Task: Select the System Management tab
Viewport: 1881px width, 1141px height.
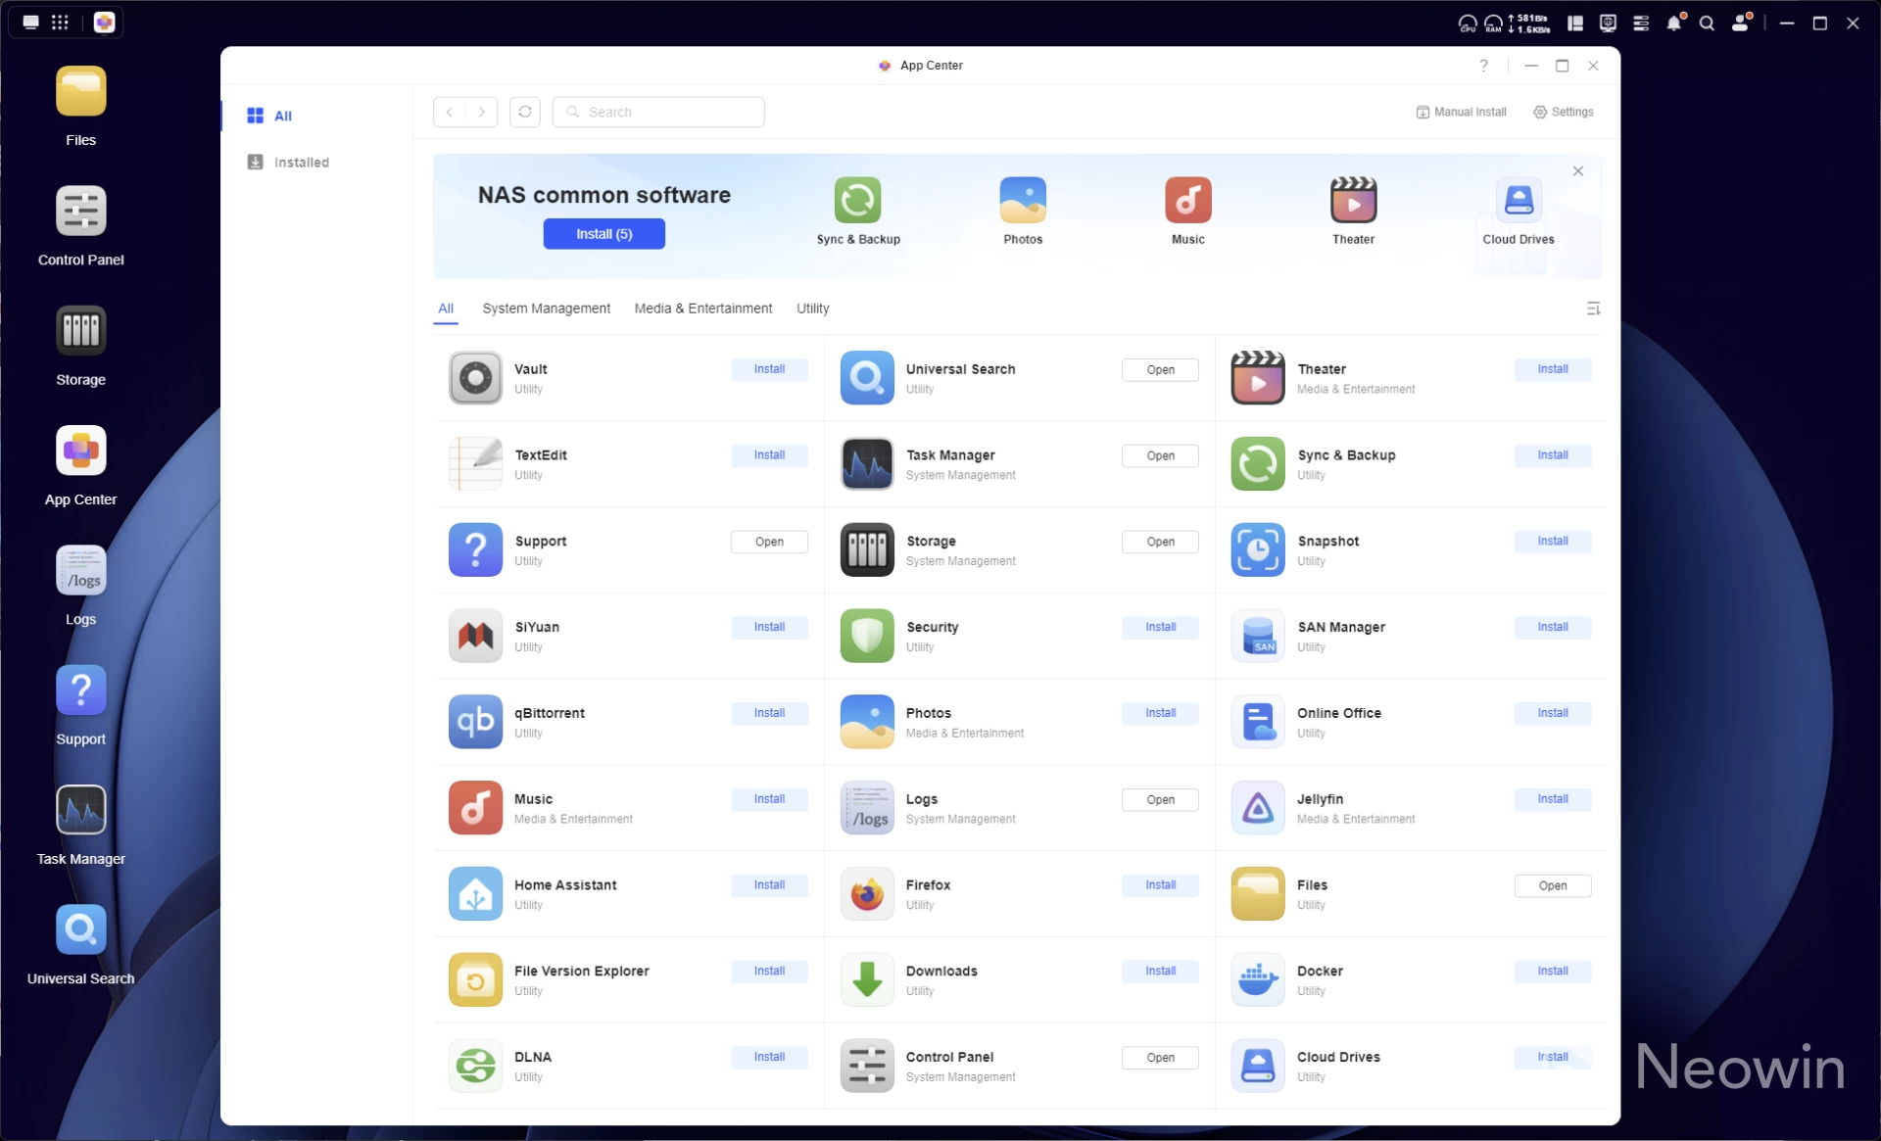Action: [x=546, y=309]
